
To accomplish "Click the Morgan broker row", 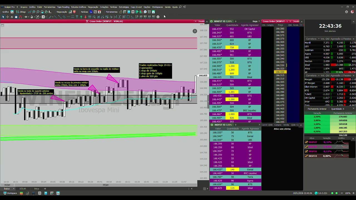I will [x=330, y=79].
